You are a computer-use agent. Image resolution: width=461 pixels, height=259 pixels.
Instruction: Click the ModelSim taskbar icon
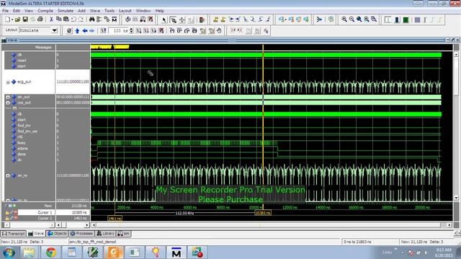tap(176, 253)
